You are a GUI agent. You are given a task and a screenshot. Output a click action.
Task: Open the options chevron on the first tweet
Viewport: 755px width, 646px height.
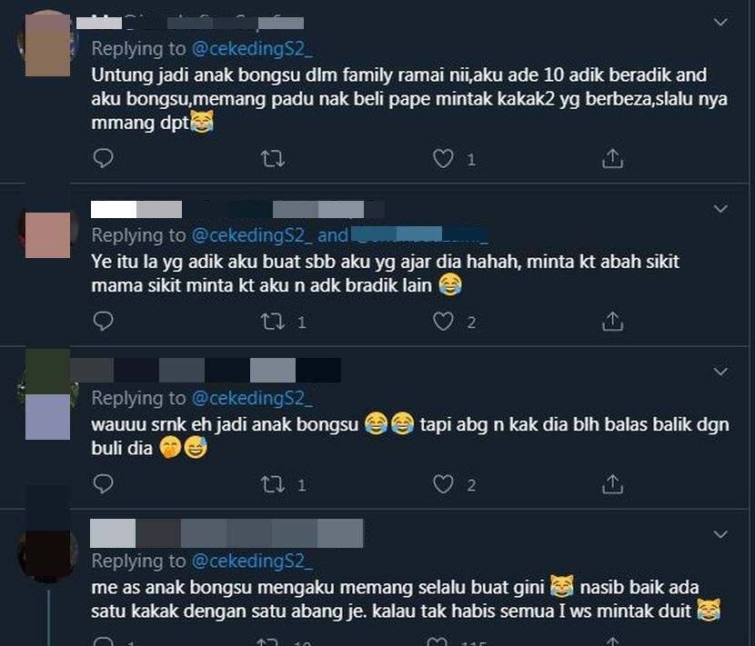tap(720, 22)
